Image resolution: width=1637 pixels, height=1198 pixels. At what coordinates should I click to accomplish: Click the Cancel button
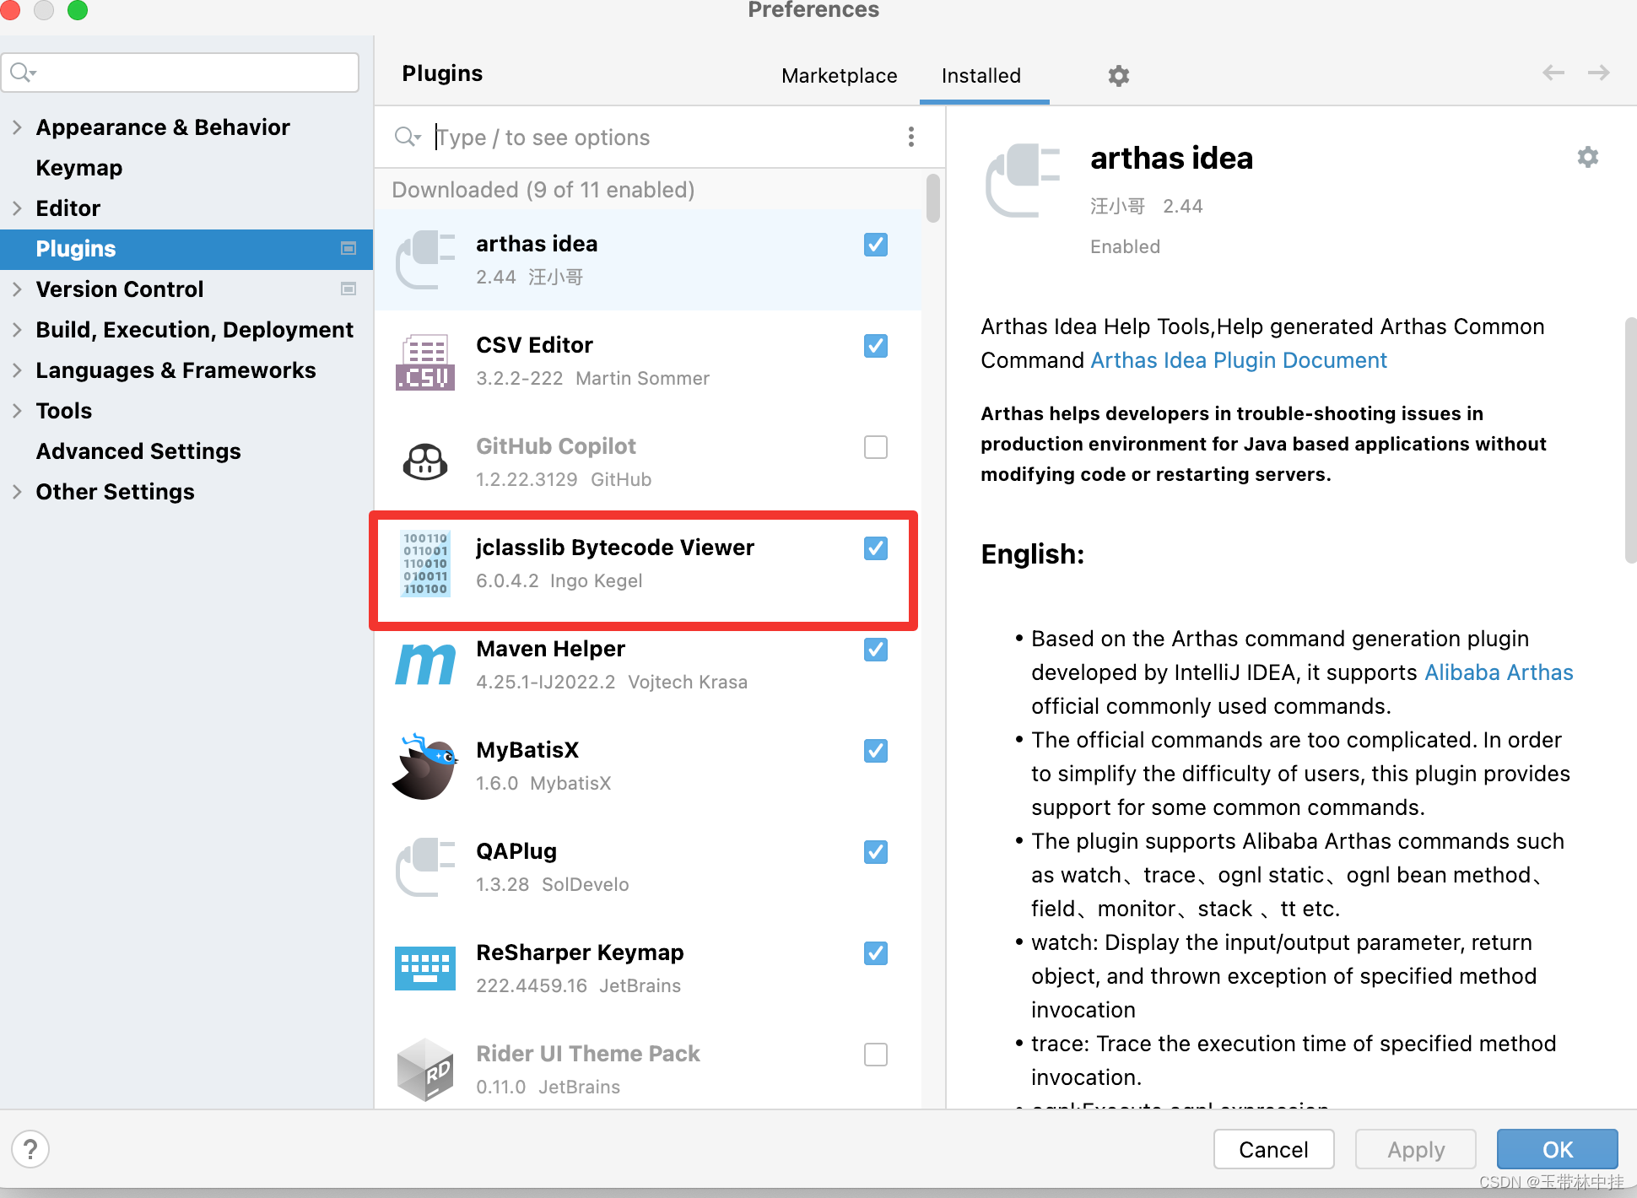(x=1272, y=1149)
